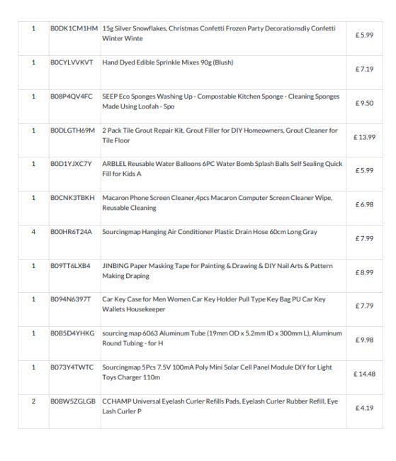Click the B09TT6LXB4 code

point(71,266)
